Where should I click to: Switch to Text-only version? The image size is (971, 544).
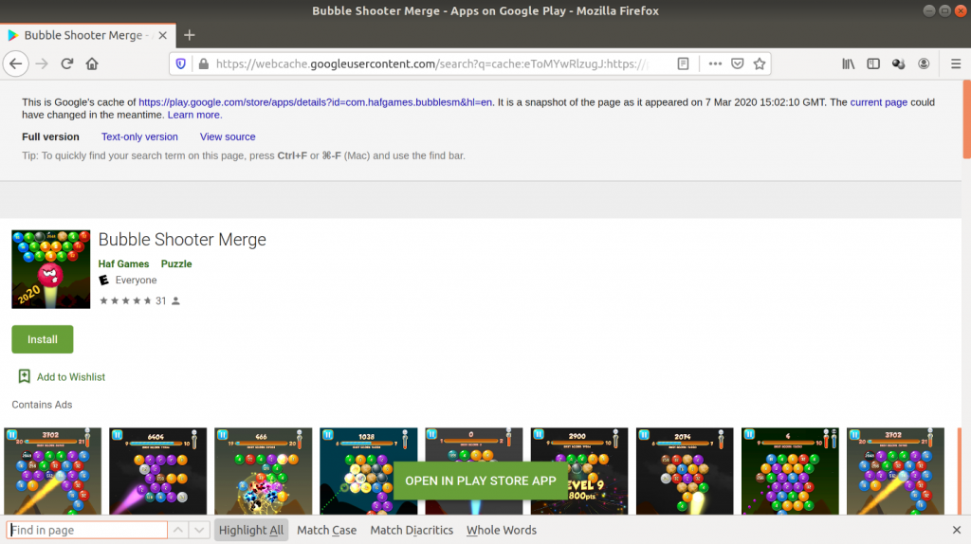tap(139, 136)
